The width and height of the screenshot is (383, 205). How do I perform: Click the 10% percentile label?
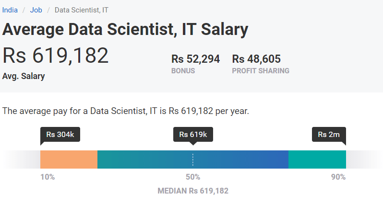[x=48, y=177]
